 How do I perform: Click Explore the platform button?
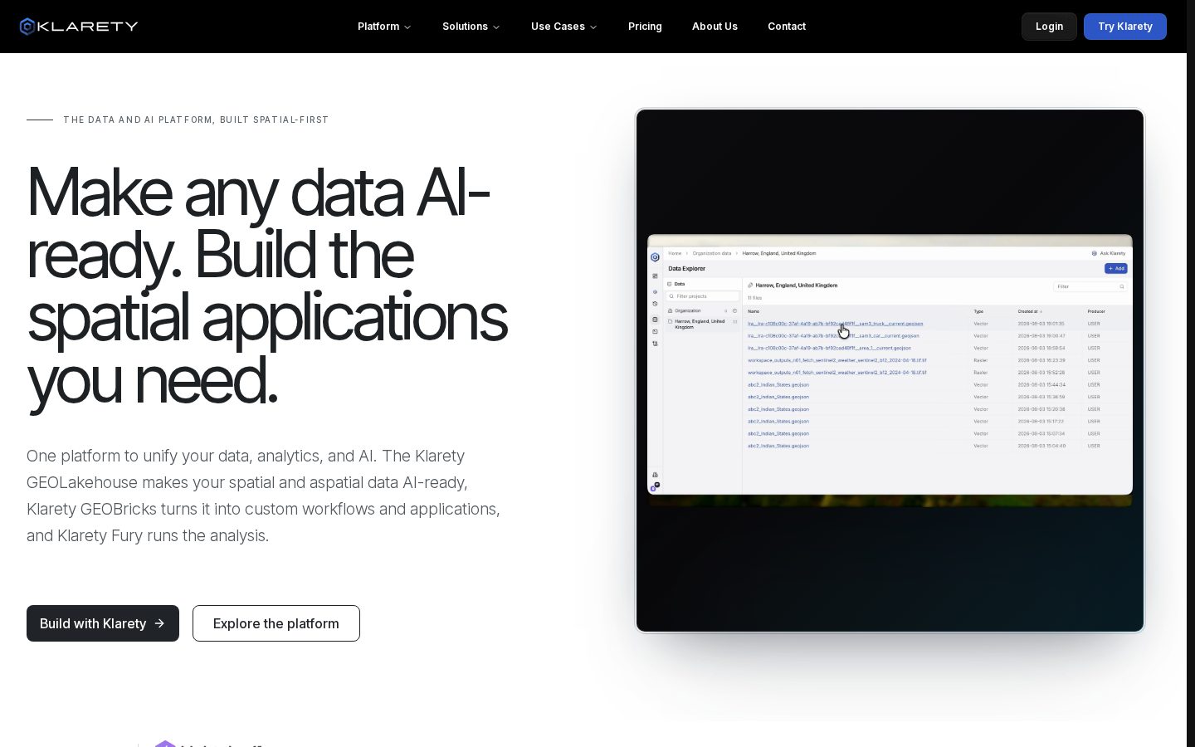pos(276,623)
